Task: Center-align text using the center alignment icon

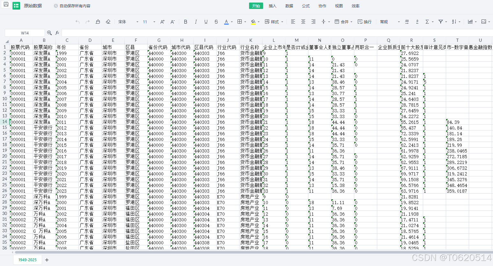Action: pyautogui.click(x=303, y=22)
